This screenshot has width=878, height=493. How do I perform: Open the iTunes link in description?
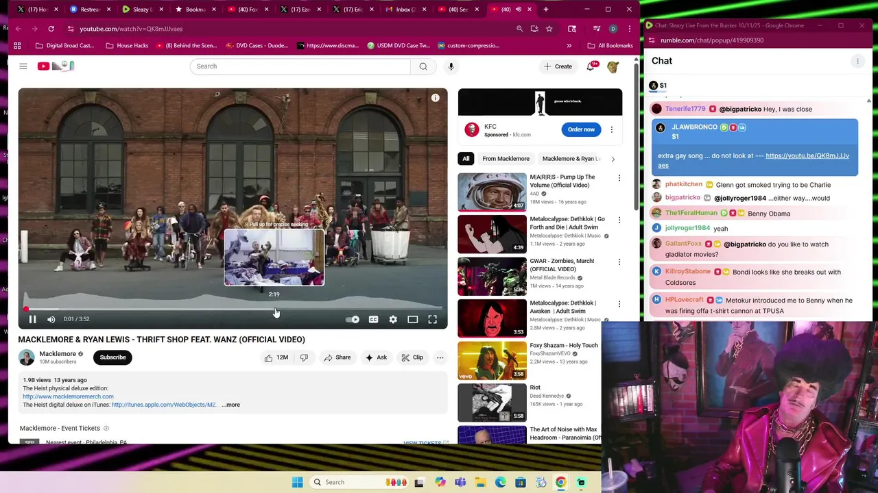click(163, 405)
